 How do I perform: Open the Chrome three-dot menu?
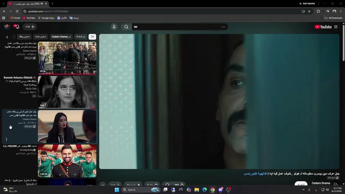click(341, 11)
